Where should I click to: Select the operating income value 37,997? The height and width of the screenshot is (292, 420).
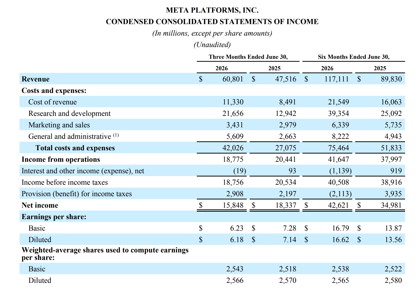pyautogui.click(x=391, y=159)
